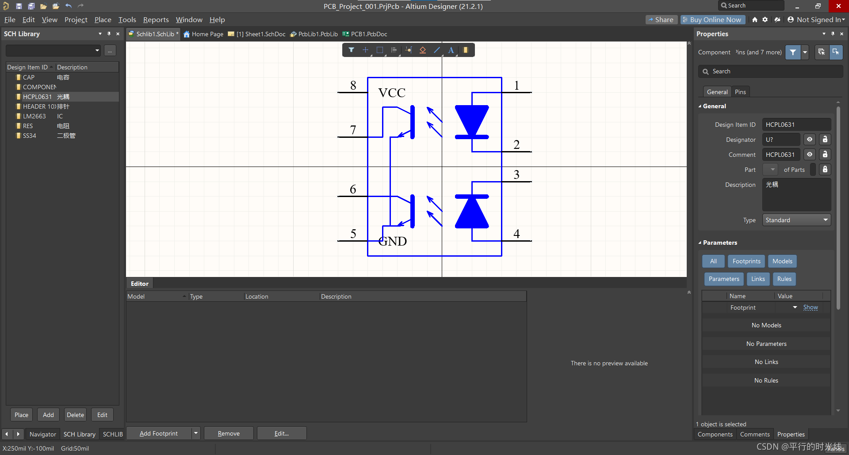Select the Place IEEE symbol tool
This screenshot has width=849, height=455.
(x=423, y=50)
